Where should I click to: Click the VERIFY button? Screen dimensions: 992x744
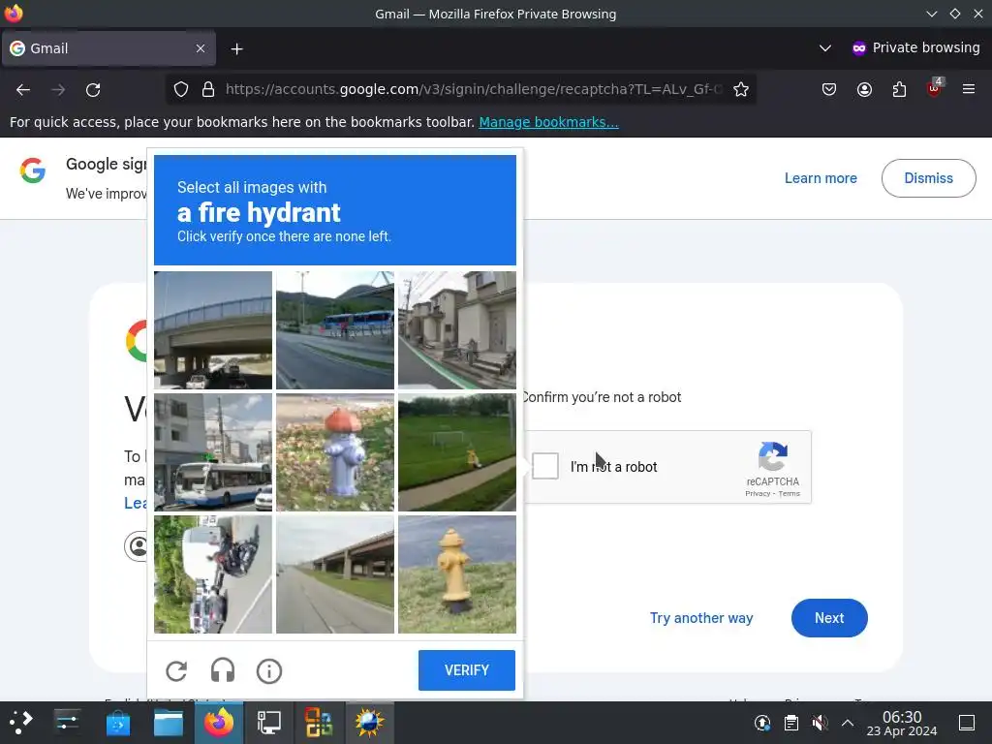click(x=466, y=670)
